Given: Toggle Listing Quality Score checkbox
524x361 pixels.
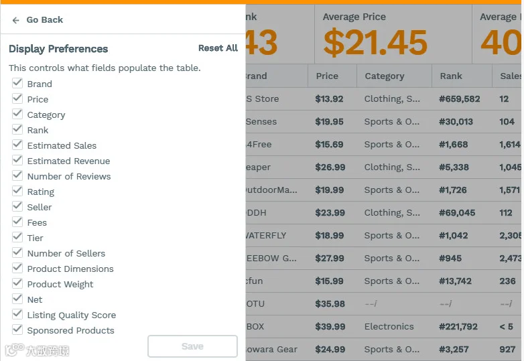Looking at the screenshot, I should (x=17, y=313).
